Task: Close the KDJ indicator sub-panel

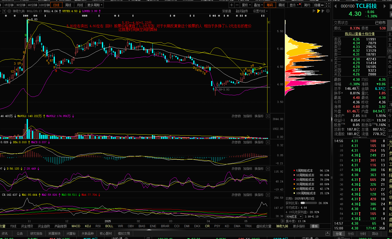Action: (268, 169)
